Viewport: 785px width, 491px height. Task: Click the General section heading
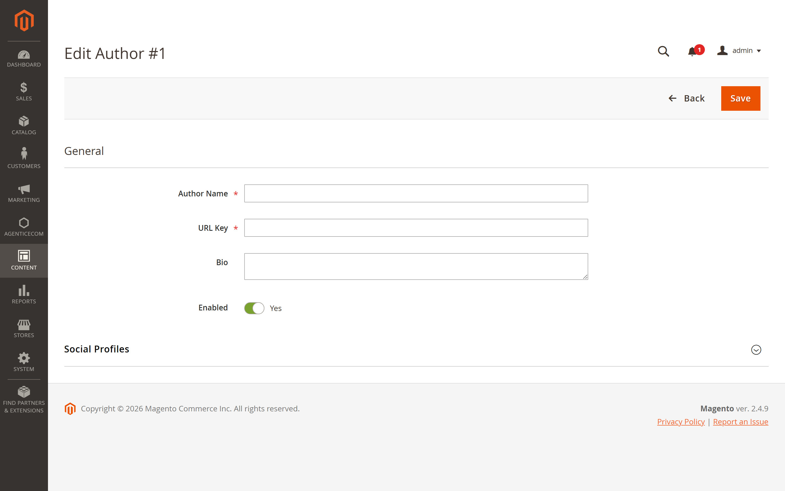click(84, 151)
